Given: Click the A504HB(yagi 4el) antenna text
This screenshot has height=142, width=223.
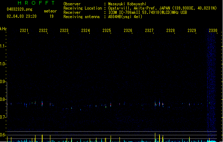Looking at the screenshot, I should coord(125,17).
